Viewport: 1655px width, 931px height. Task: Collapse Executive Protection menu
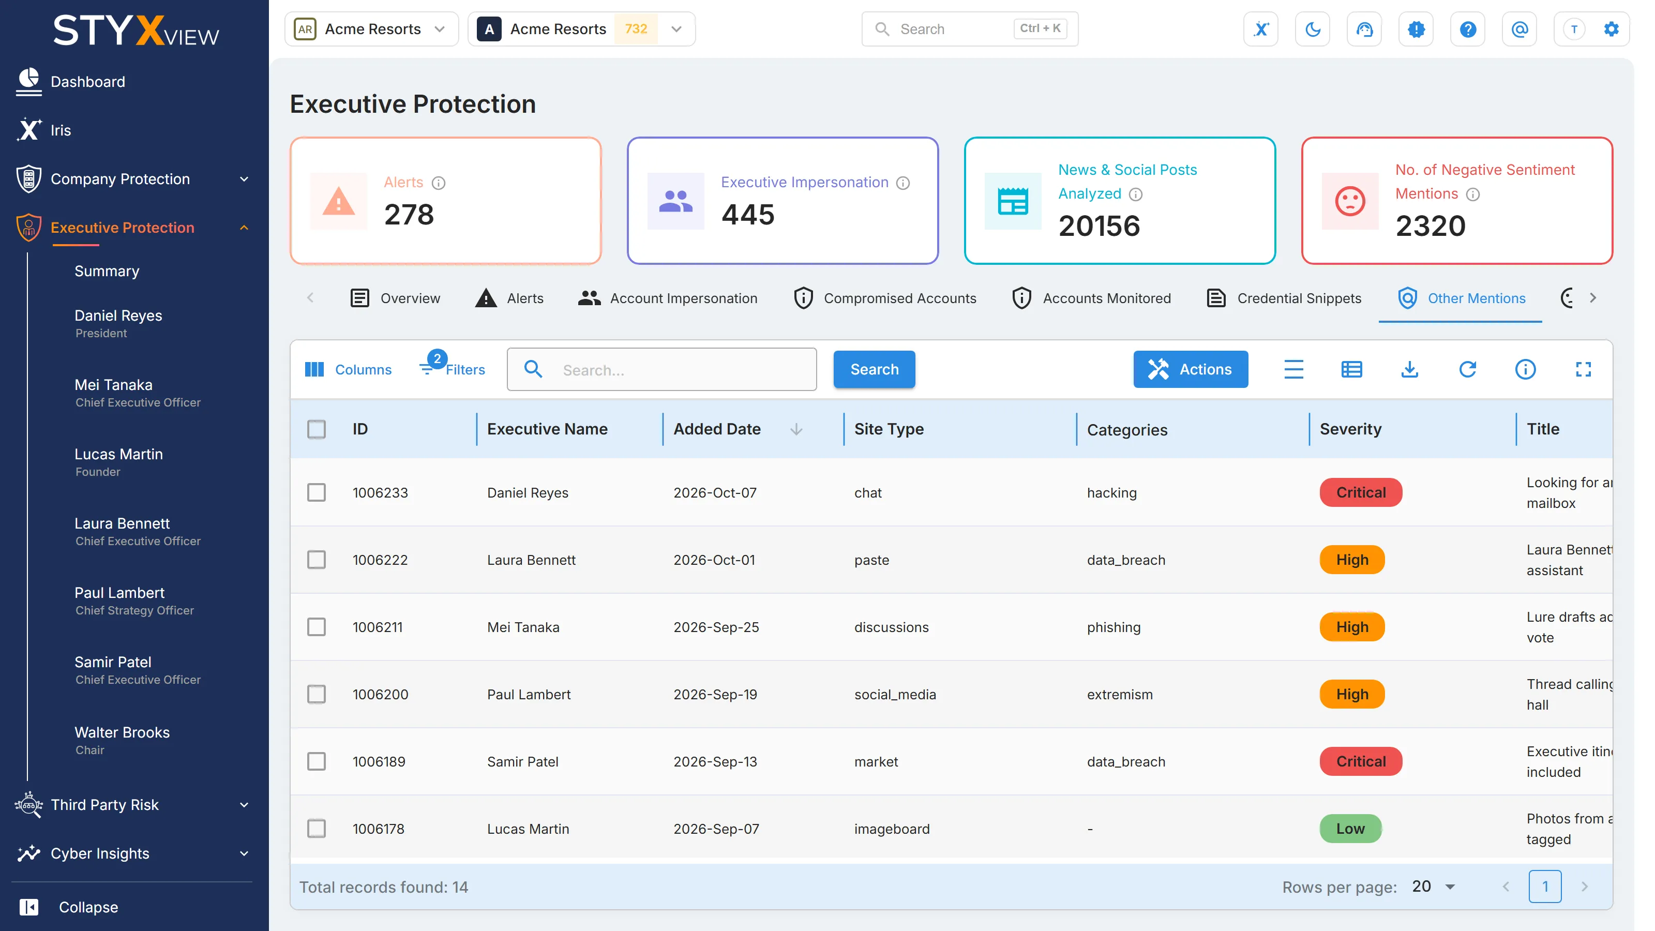point(132,228)
